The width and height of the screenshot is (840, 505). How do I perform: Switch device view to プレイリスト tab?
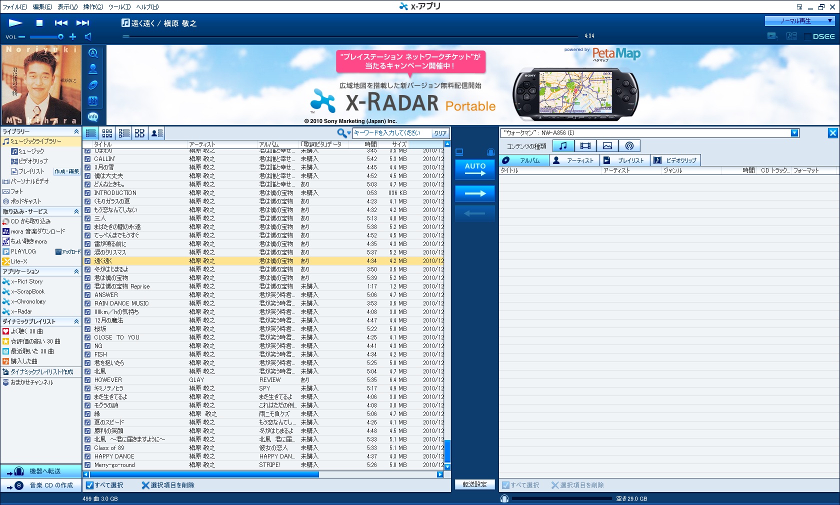click(624, 160)
